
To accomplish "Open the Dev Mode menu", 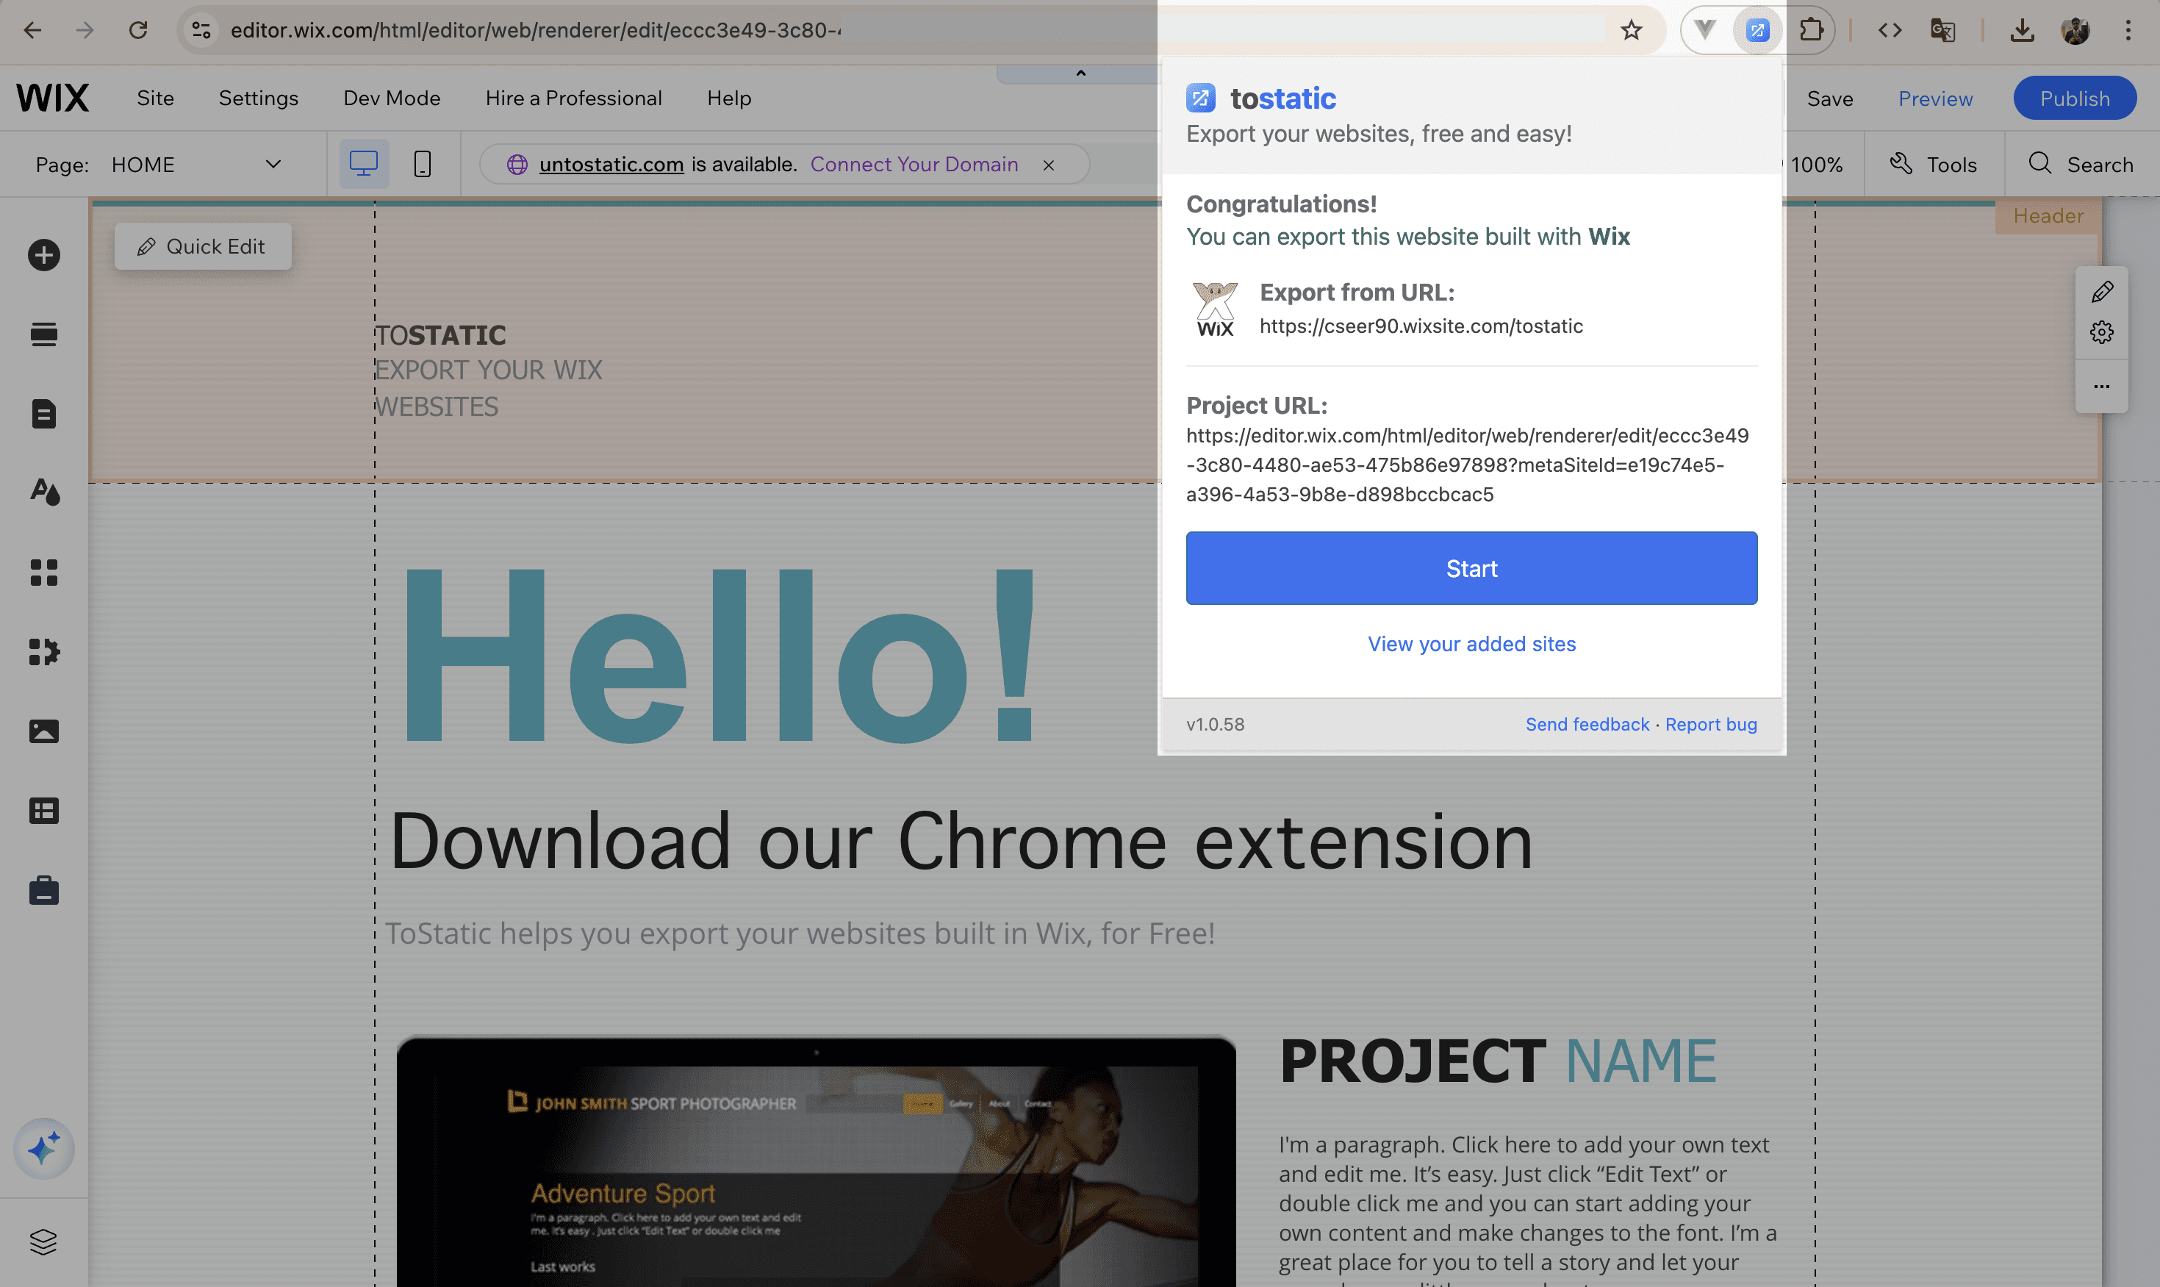I will (391, 98).
